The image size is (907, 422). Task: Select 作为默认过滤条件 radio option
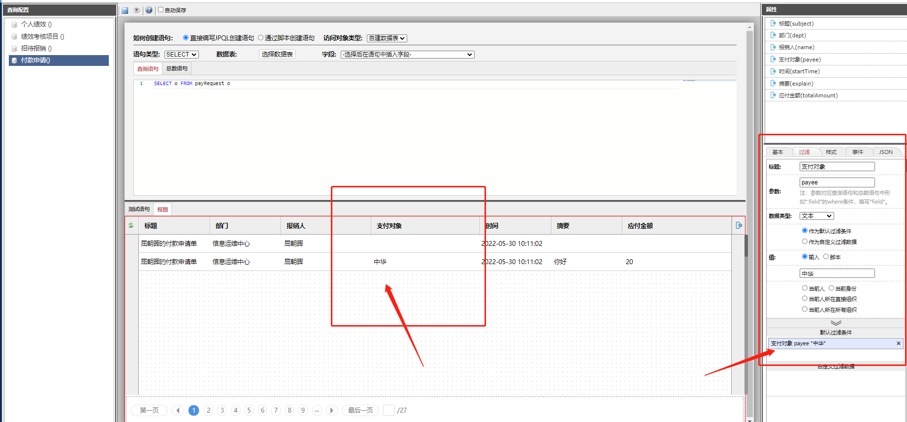tap(805, 231)
